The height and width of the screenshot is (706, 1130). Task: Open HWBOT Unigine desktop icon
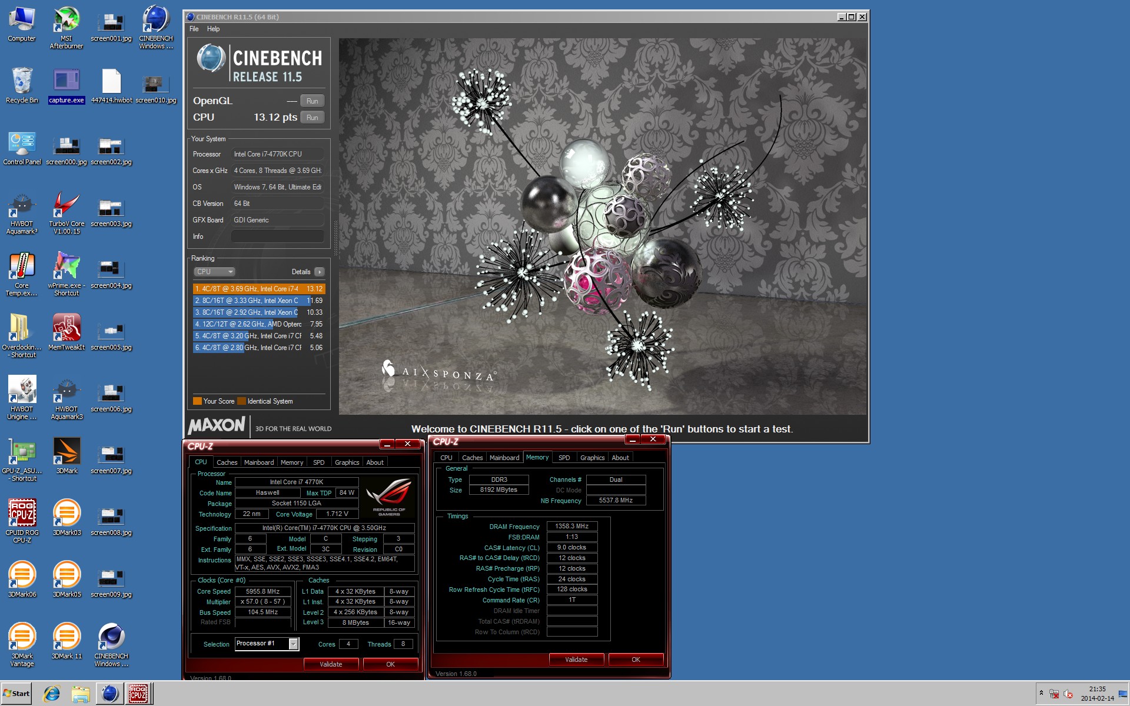(x=22, y=398)
